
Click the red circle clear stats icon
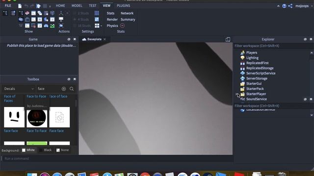tap(122, 26)
